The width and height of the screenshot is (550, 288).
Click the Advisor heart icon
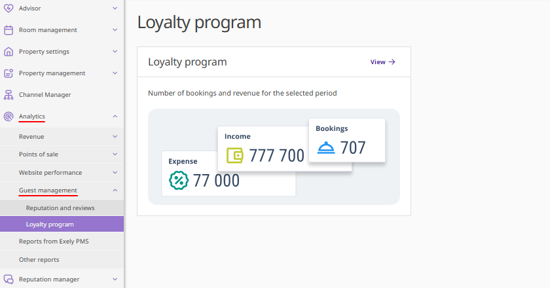click(x=9, y=8)
